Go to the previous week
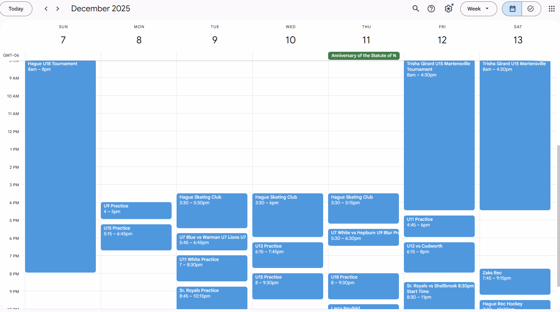Screen dimensions: 560x312 point(46,9)
